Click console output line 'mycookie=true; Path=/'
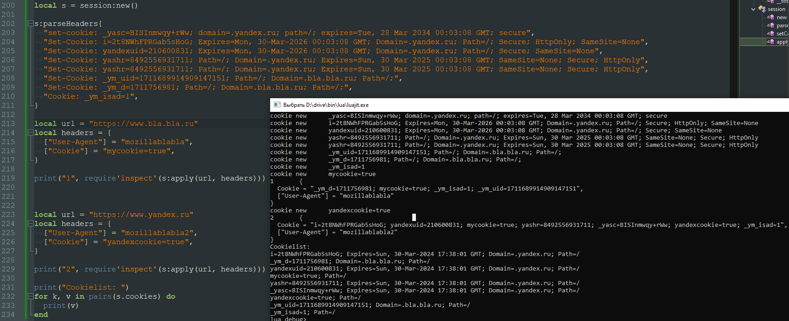Image resolution: width=789 pixels, height=321 pixels. (308, 276)
